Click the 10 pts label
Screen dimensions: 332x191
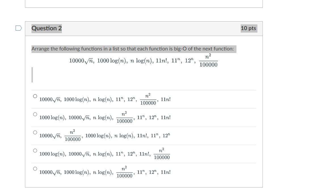[x=249, y=28]
